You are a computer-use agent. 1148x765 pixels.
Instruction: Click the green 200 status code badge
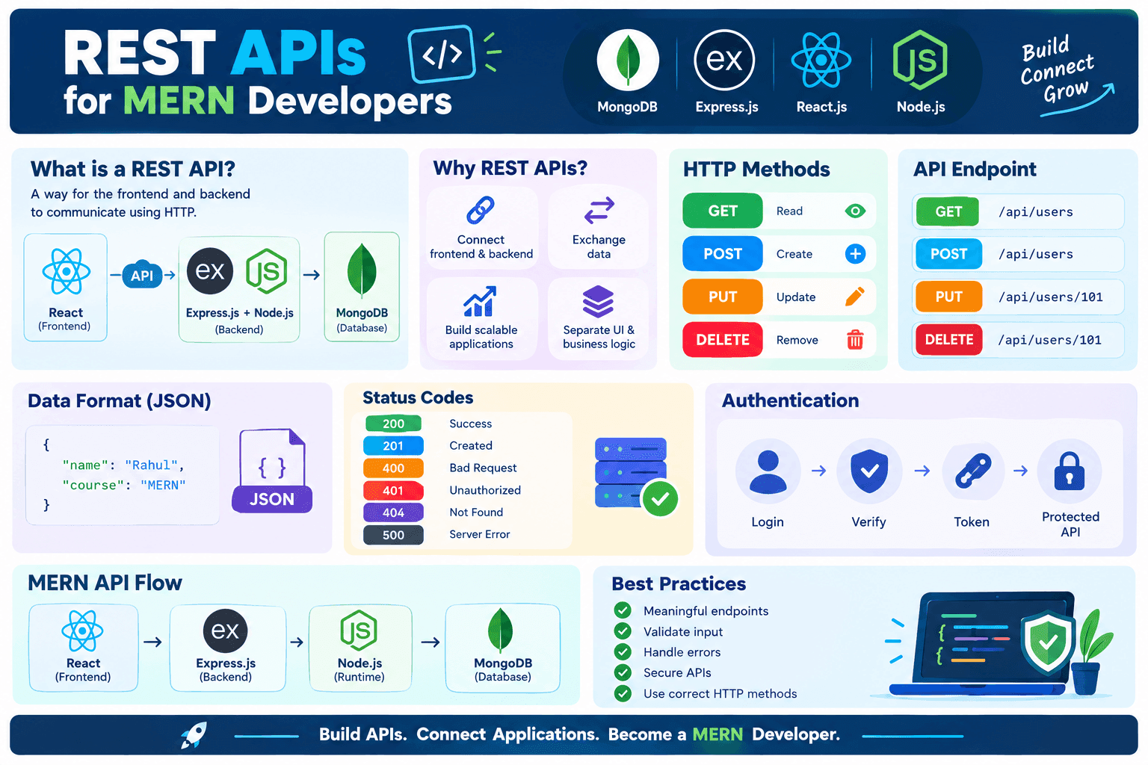coord(393,424)
